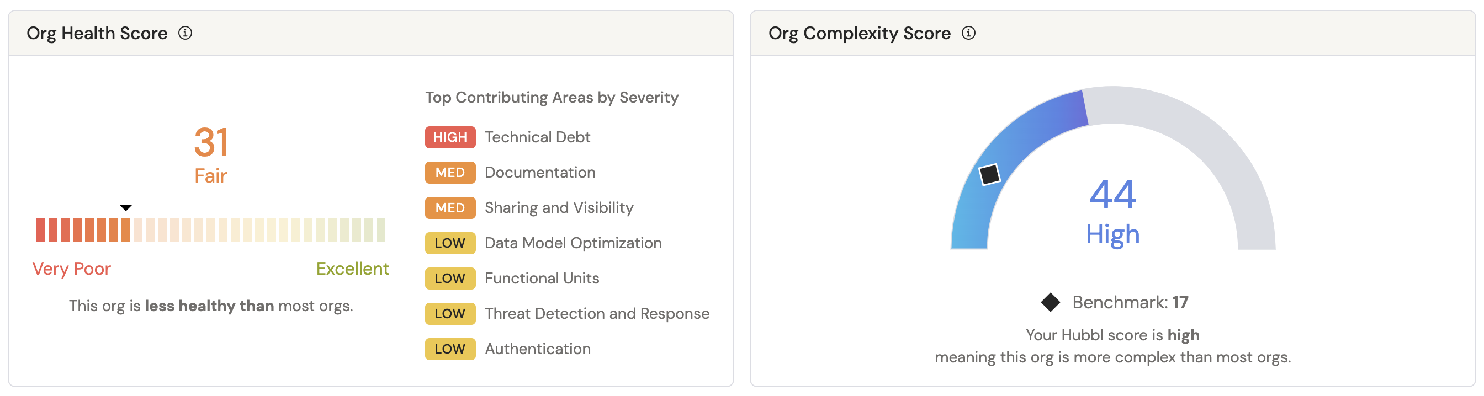This screenshot has height=396, width=1484.
Task: Click the health score value 31
Action: pyautogui.click(x=211, y=143)
